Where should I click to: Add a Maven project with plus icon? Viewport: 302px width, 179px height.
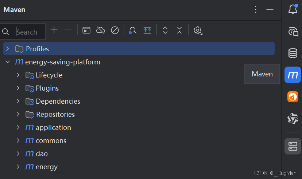(54, 30)
